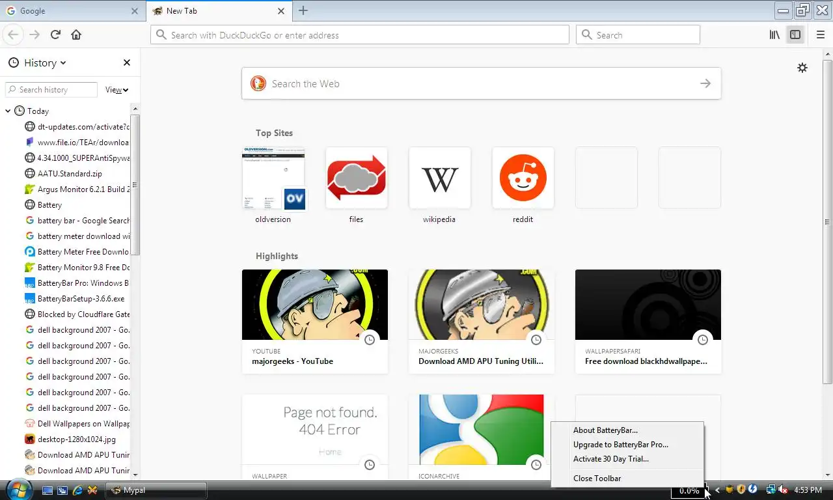Click the BatteryBar 0.0% toolbar

pyautogui.click(x=689, y=490)
